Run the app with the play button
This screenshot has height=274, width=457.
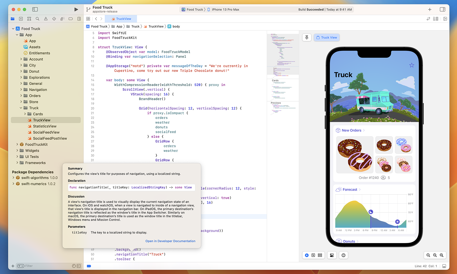pyautogui.click(x=76, y=10)
